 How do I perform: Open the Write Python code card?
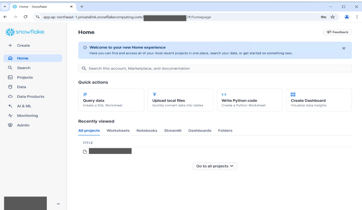tap(250, 100)
